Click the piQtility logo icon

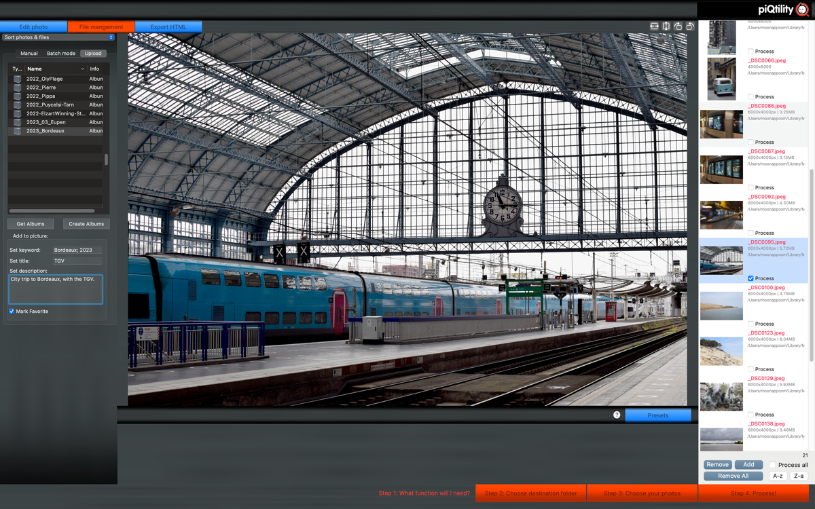click(802, 10)
